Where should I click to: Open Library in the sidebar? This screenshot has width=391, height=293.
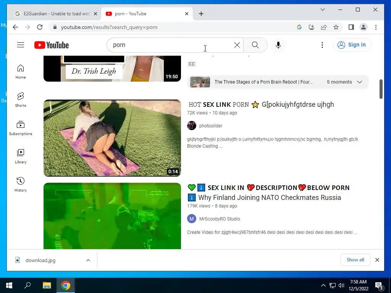(x=21, y=156)
